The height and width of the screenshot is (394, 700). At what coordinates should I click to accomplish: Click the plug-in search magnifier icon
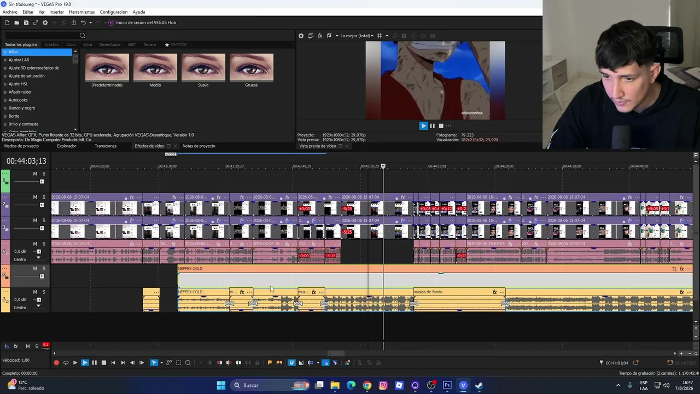click(x=83, y=36)
